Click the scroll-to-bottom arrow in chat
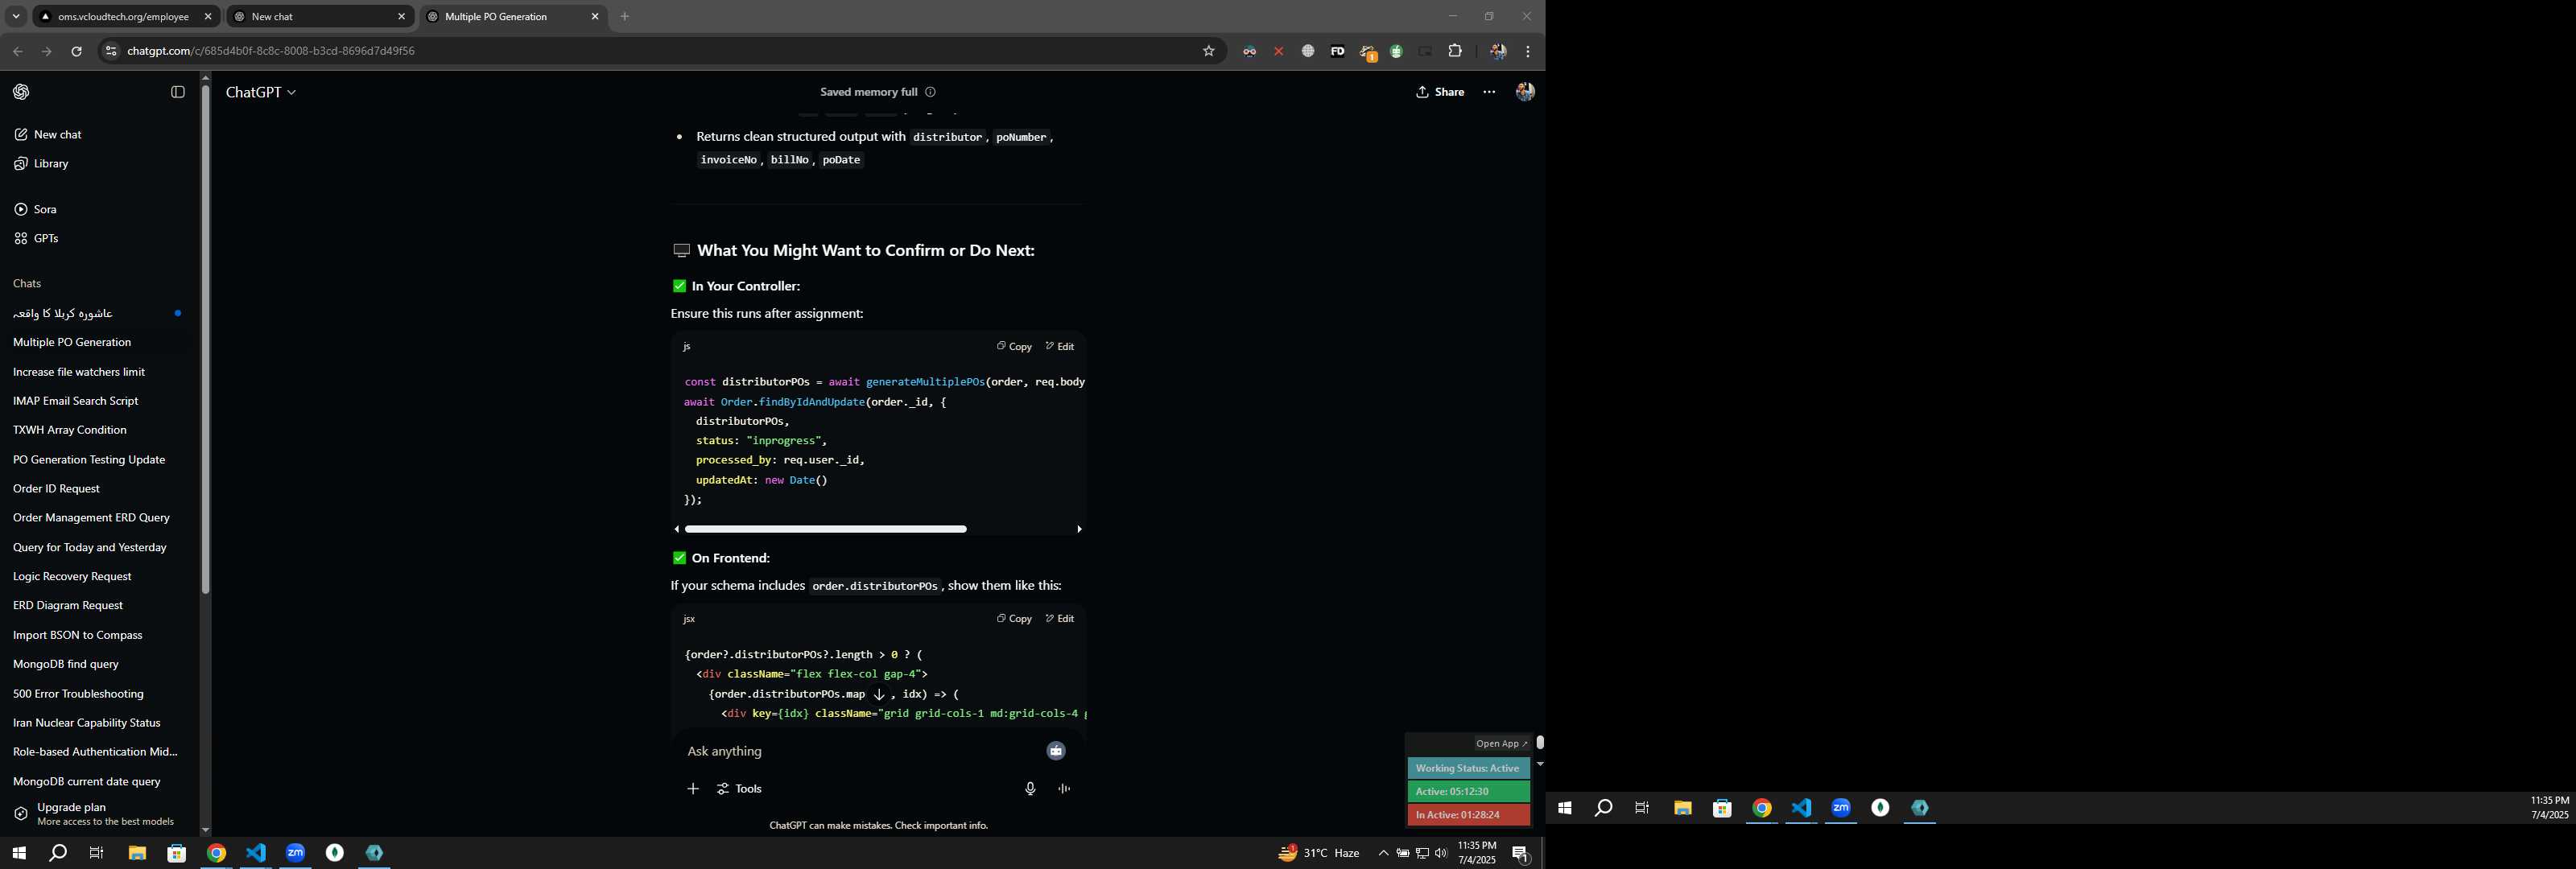Viewport: 2576px width, 869px height. pyautogui.click(x=879, y=694)
